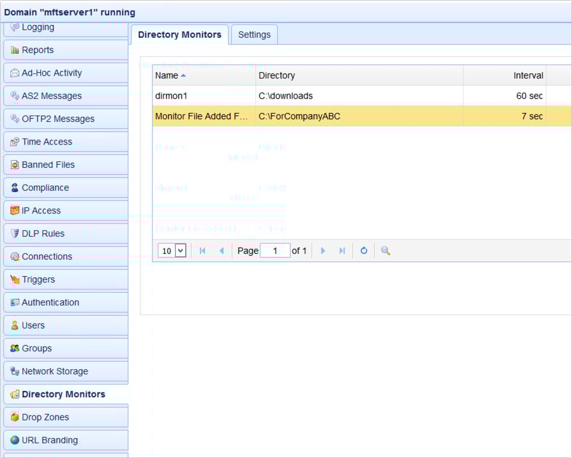
Task: Switch to the Settings tab
Action: [254, 34]
